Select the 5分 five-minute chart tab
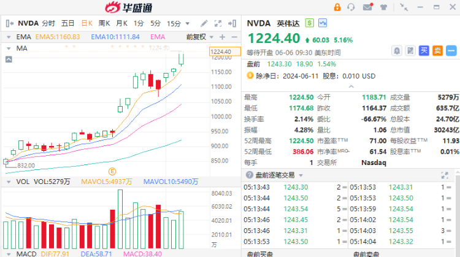The image size is (460, 257). [x=156, y=23]
